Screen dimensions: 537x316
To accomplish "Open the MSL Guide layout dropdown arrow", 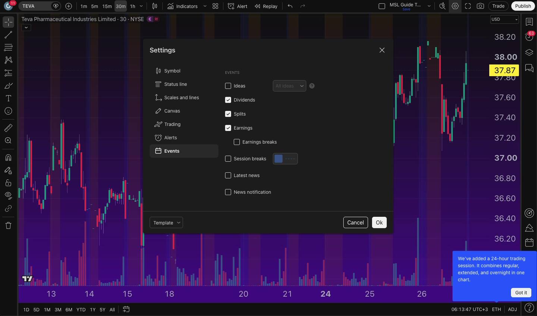I will 429,6.
